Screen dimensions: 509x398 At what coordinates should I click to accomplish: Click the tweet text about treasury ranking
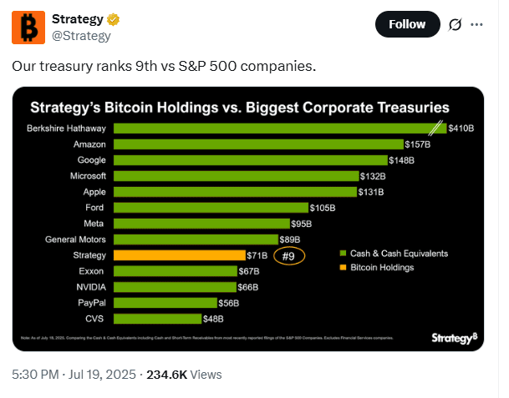click(x=164, y=66)
